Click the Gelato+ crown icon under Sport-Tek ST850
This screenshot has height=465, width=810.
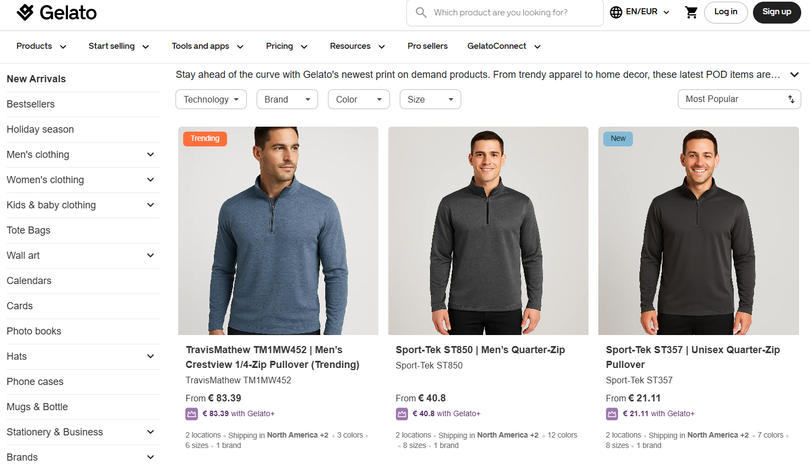point(401,413)
